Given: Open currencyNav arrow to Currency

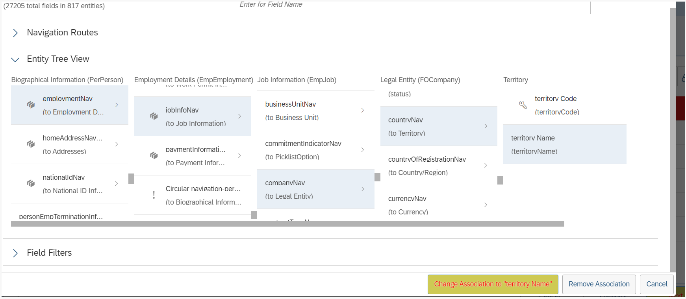Looking at the screenshot, I should 486,205.
